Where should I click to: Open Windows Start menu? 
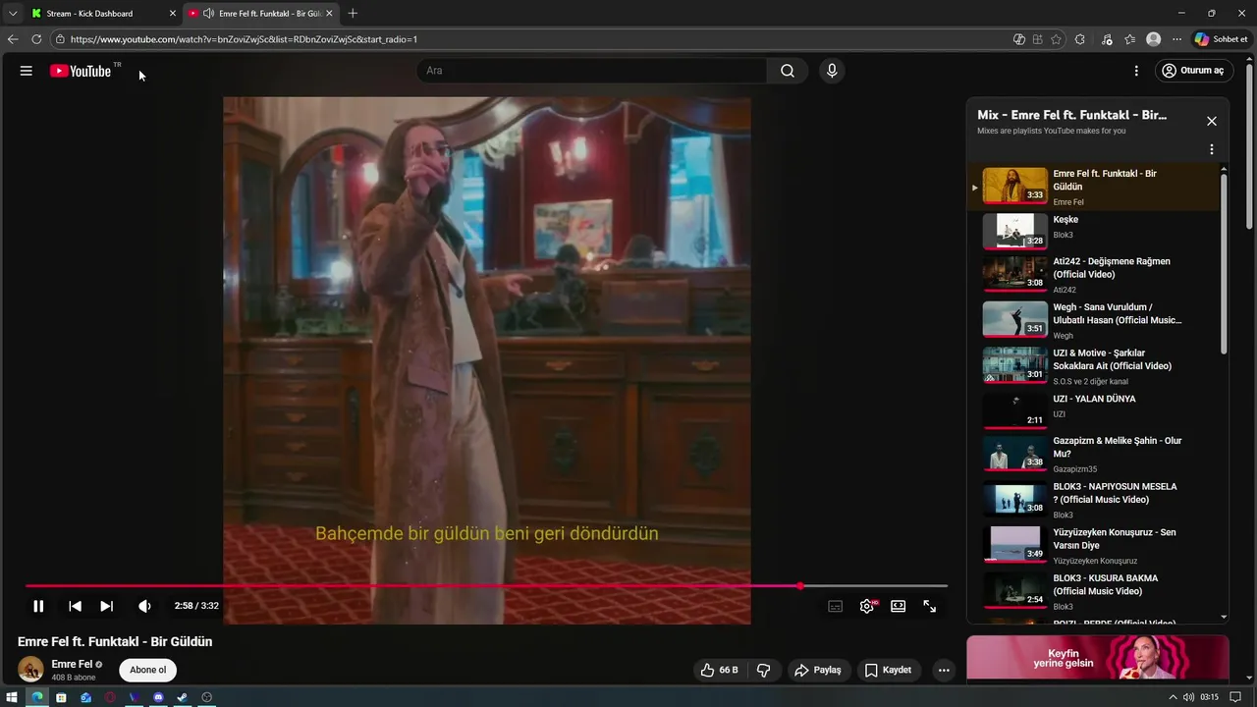click(12, 697)
